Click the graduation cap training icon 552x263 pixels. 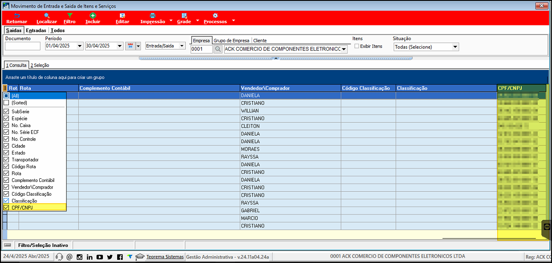tap(140, 257)
